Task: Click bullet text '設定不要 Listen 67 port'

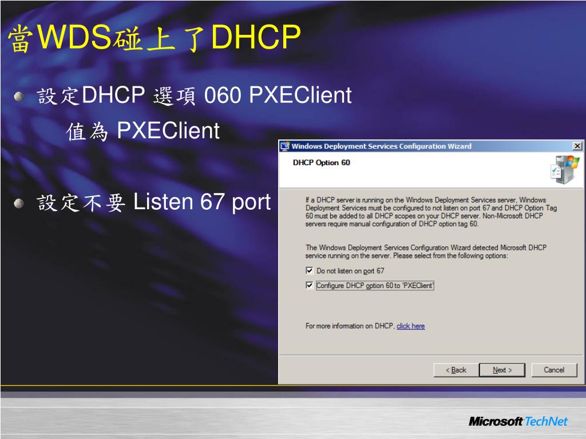Action: pyautogui.click(x=154, y=202)
